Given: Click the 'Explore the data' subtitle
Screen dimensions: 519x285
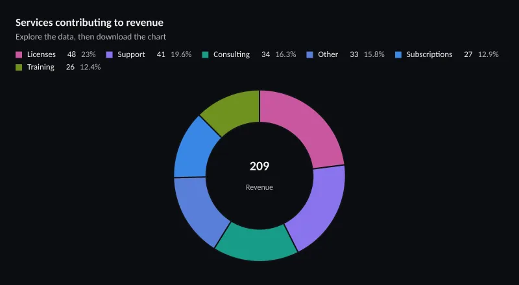Looking at the screenshot, I should point(91,37).
